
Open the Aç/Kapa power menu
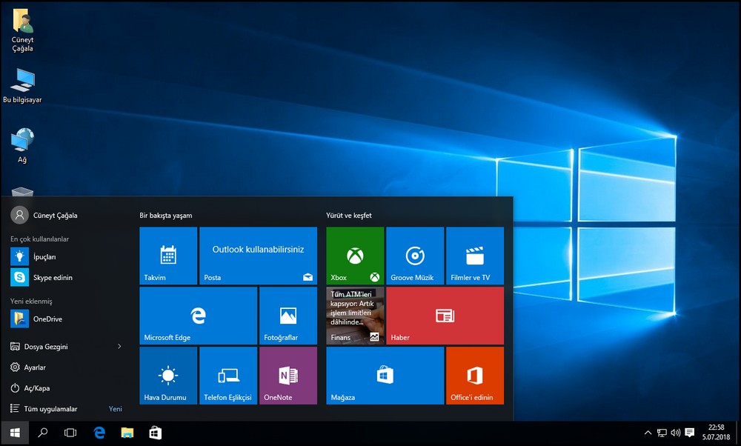click(36, 388)
